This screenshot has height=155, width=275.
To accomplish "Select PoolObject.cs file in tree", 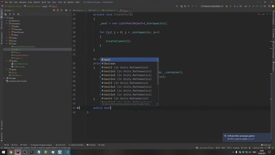I will click(x=15, y=75).
